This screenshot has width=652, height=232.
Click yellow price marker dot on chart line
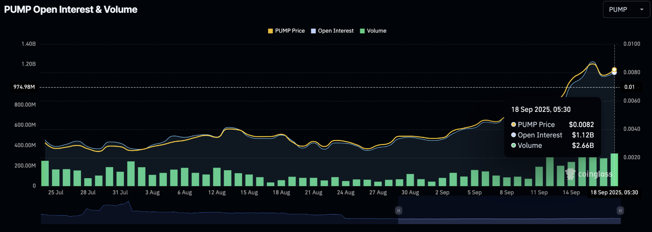(614, 70)
